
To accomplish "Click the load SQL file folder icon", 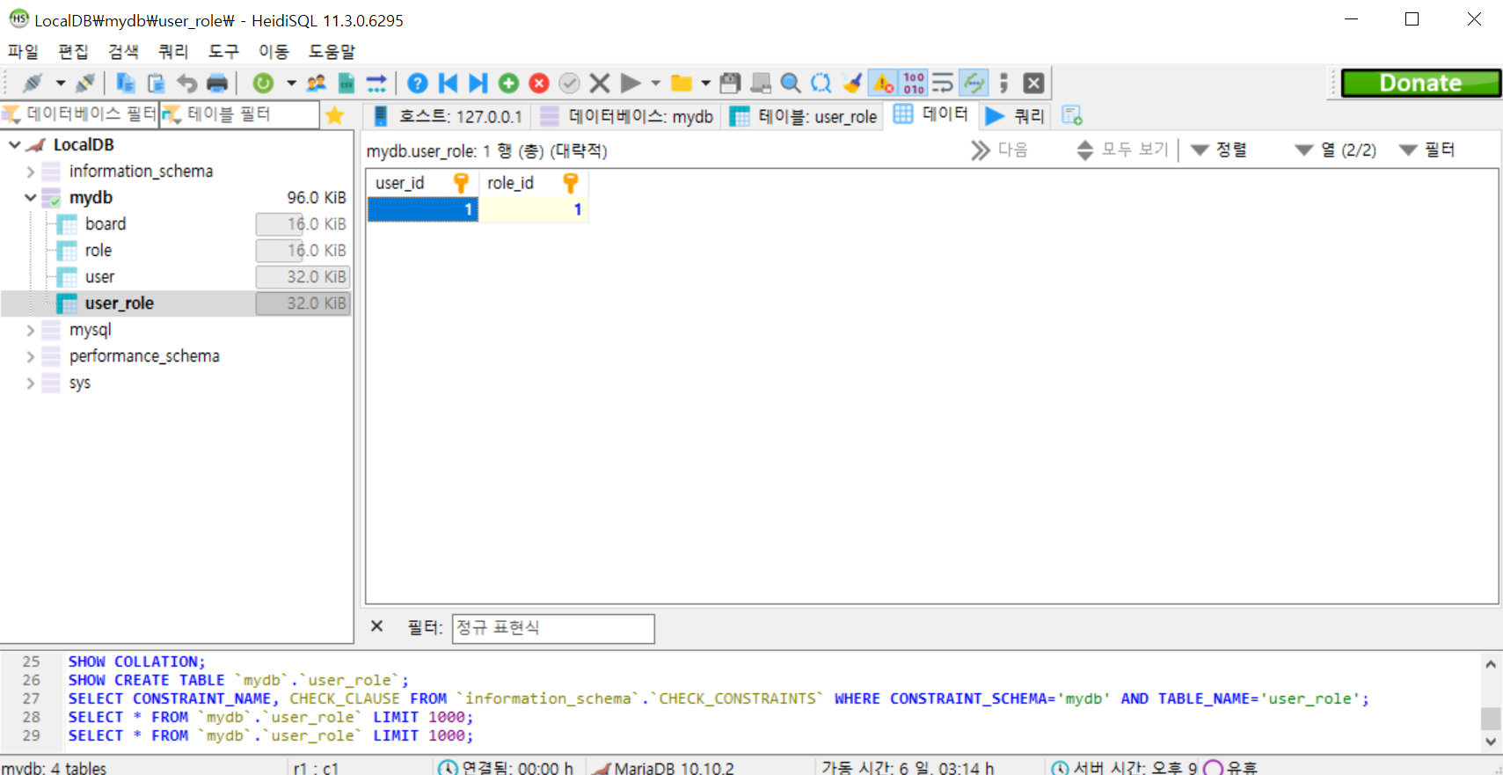I will 682,83.
